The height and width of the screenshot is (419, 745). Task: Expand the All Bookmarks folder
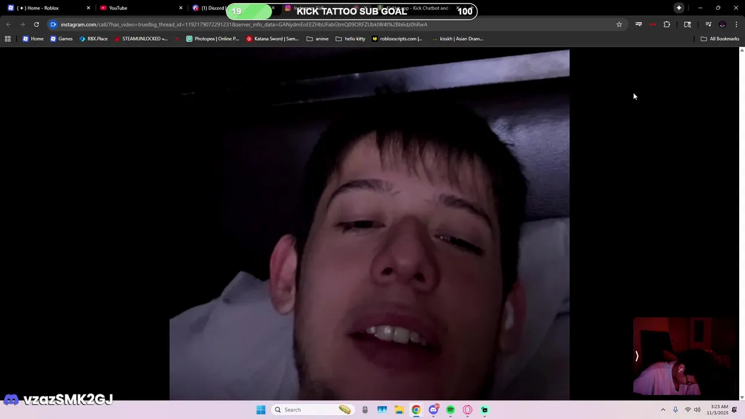point(720,39)
